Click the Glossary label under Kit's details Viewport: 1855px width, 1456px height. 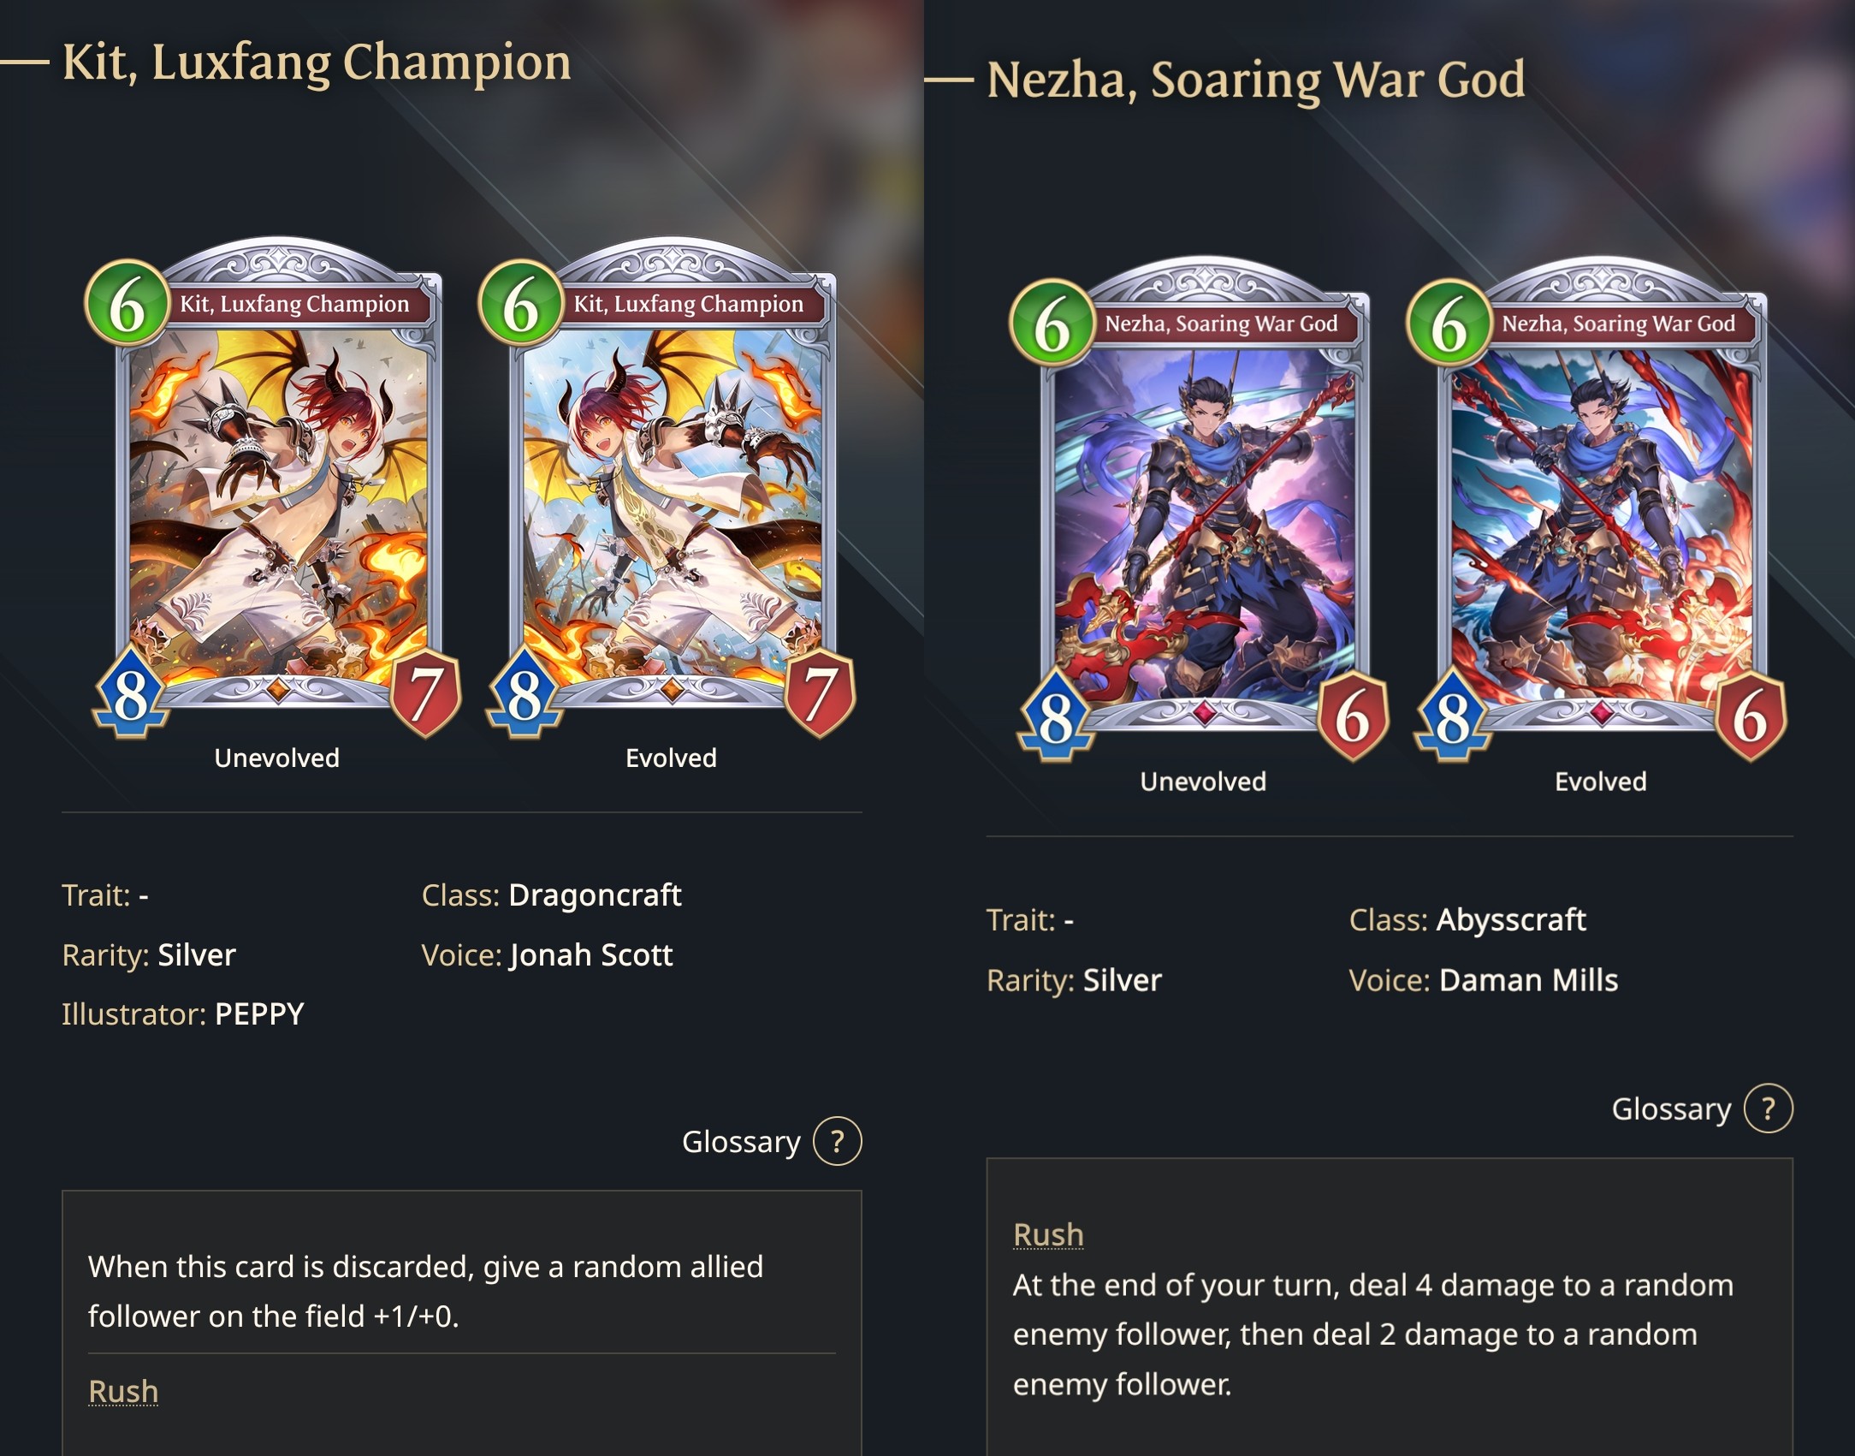click(x=741, y=1142)
